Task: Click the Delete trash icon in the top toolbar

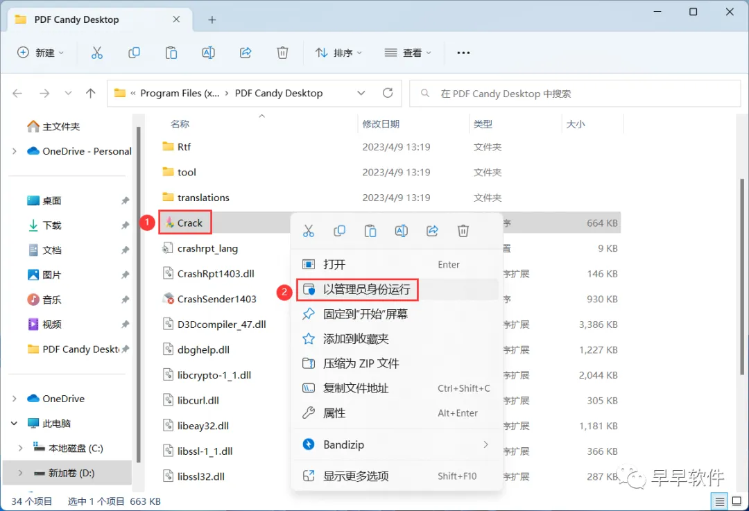Action: (283, 53)
